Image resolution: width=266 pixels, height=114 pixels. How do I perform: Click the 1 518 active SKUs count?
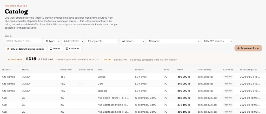[31, 59]
